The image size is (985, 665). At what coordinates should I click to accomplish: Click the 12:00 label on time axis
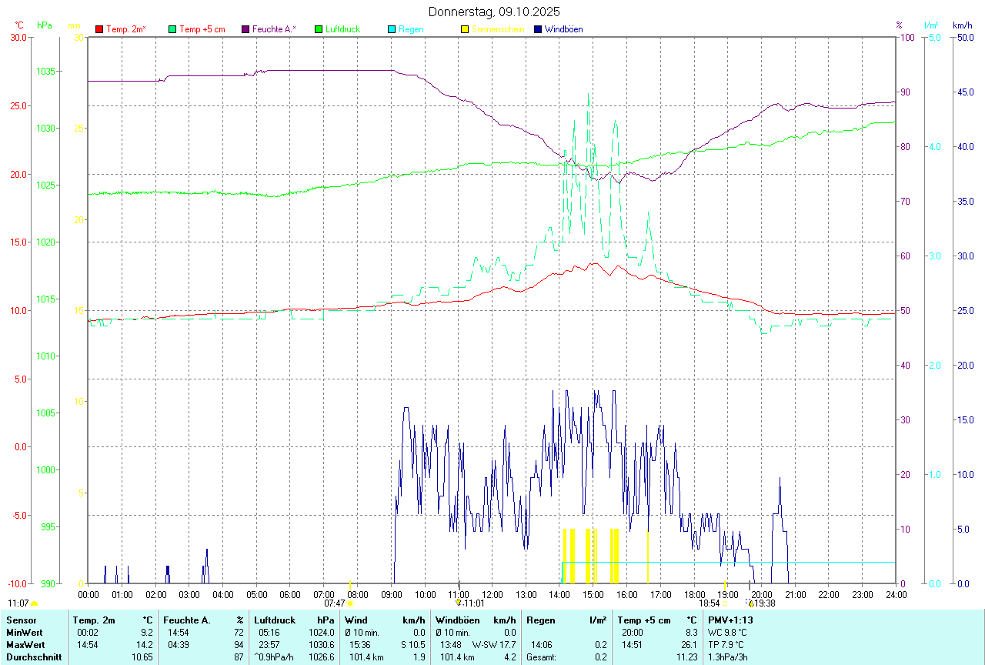coord(492,594)
